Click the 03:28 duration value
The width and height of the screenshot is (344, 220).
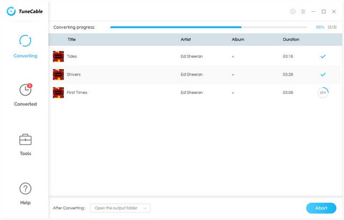pyautogui.click(x=288, y=75)
